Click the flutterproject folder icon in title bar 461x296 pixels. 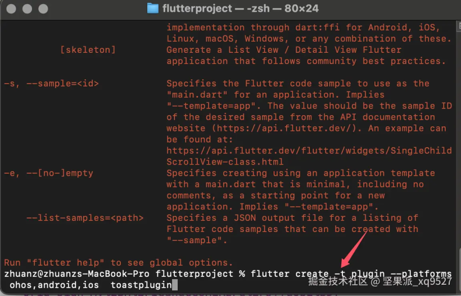point(152,8)
